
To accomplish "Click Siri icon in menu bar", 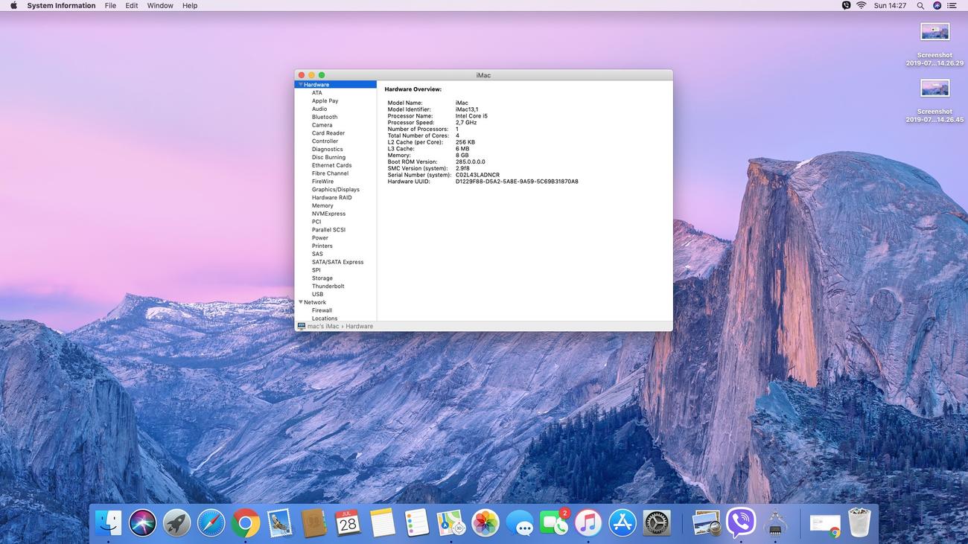I will [937, 5].
